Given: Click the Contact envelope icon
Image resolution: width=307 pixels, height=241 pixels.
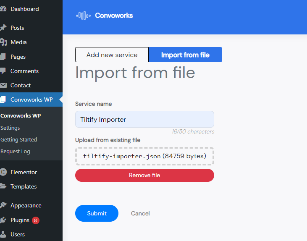Looking at the screenshot, I should point(3,85).
